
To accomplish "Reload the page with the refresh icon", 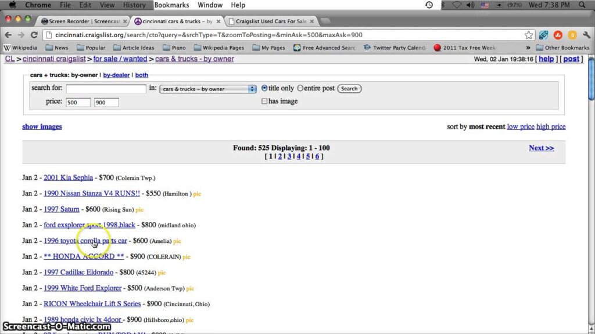I will [x=34, y=35].
